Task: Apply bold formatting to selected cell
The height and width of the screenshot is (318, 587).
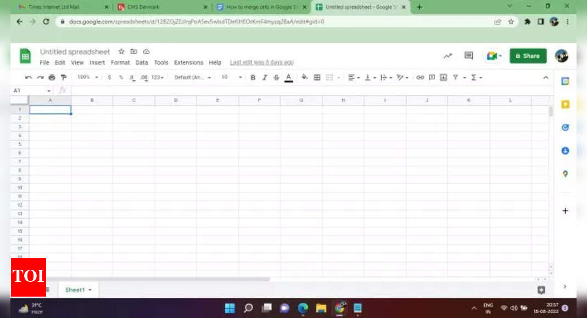Action: coord(252,77)
